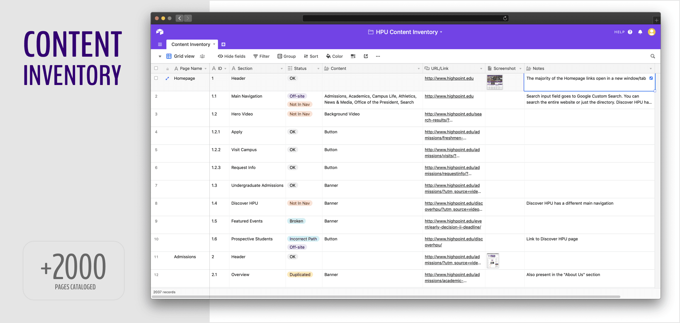Click the browser address bar

[x=406, y=18]
